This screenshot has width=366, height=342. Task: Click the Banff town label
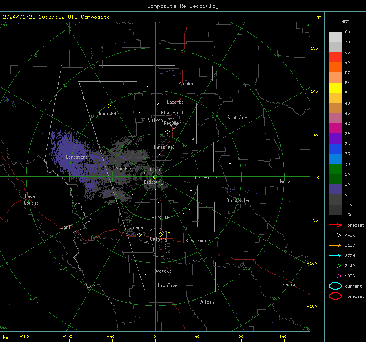pyautogui.click(x=67, y=227)
